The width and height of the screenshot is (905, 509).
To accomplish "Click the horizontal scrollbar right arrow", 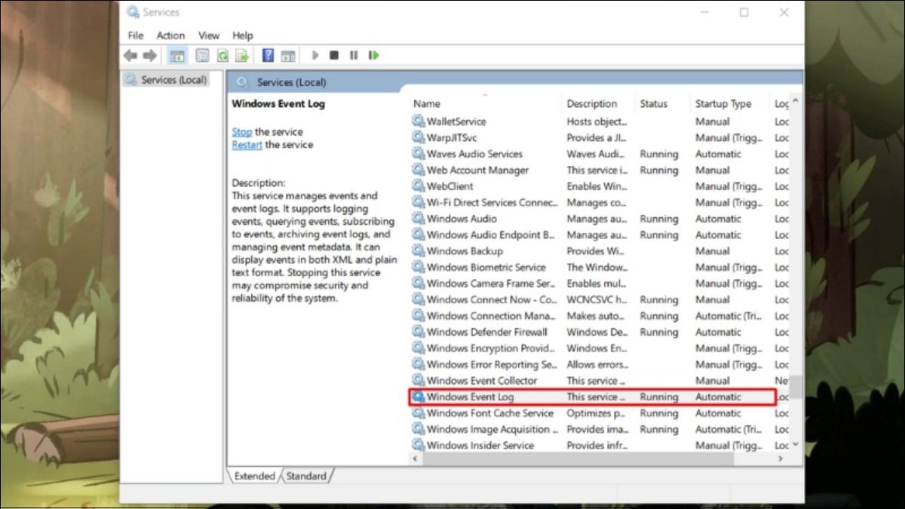I will click(781, 458).
